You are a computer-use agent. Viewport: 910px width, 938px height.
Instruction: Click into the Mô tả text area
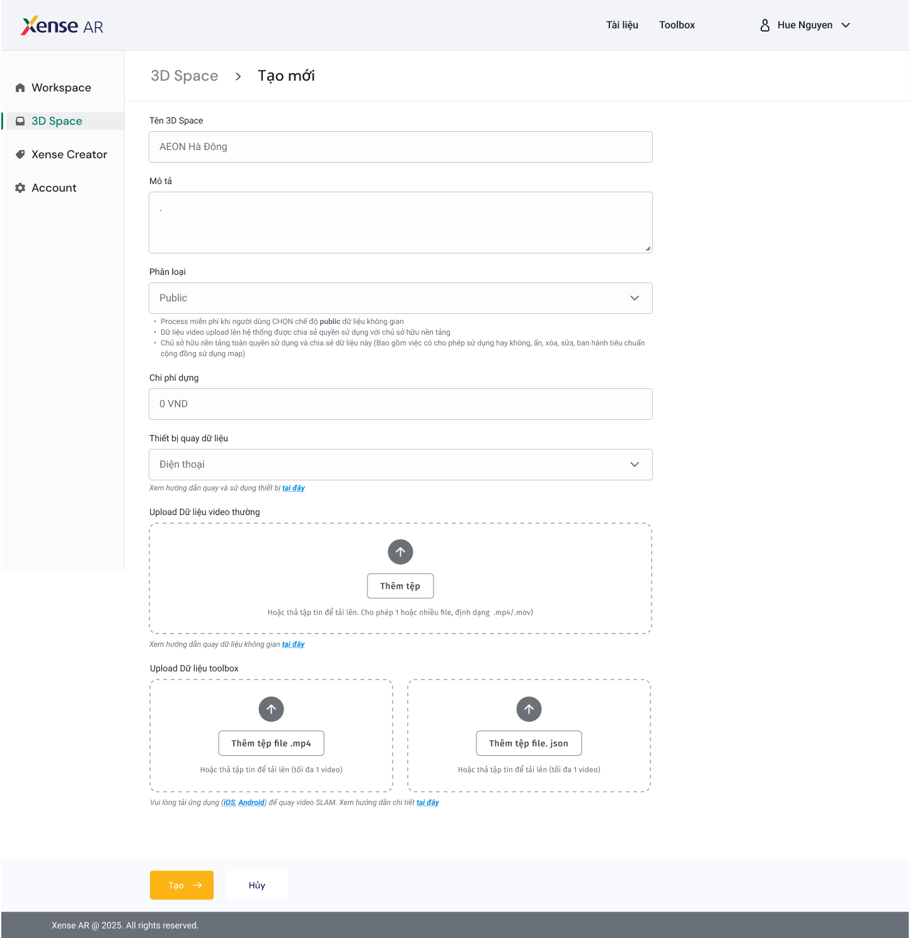[x=400, y=223]
